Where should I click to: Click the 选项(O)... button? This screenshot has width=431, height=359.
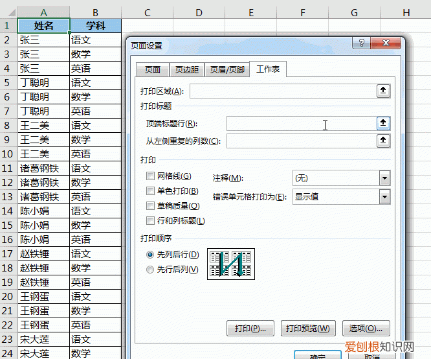click(x=366, y=328)
